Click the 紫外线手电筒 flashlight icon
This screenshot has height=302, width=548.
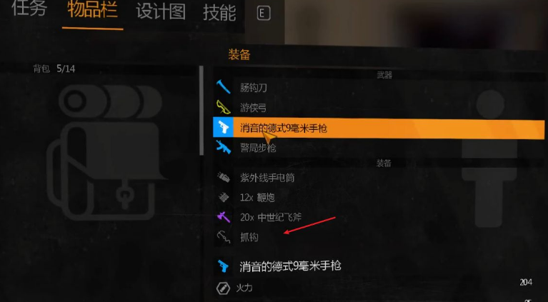point(223,177)
